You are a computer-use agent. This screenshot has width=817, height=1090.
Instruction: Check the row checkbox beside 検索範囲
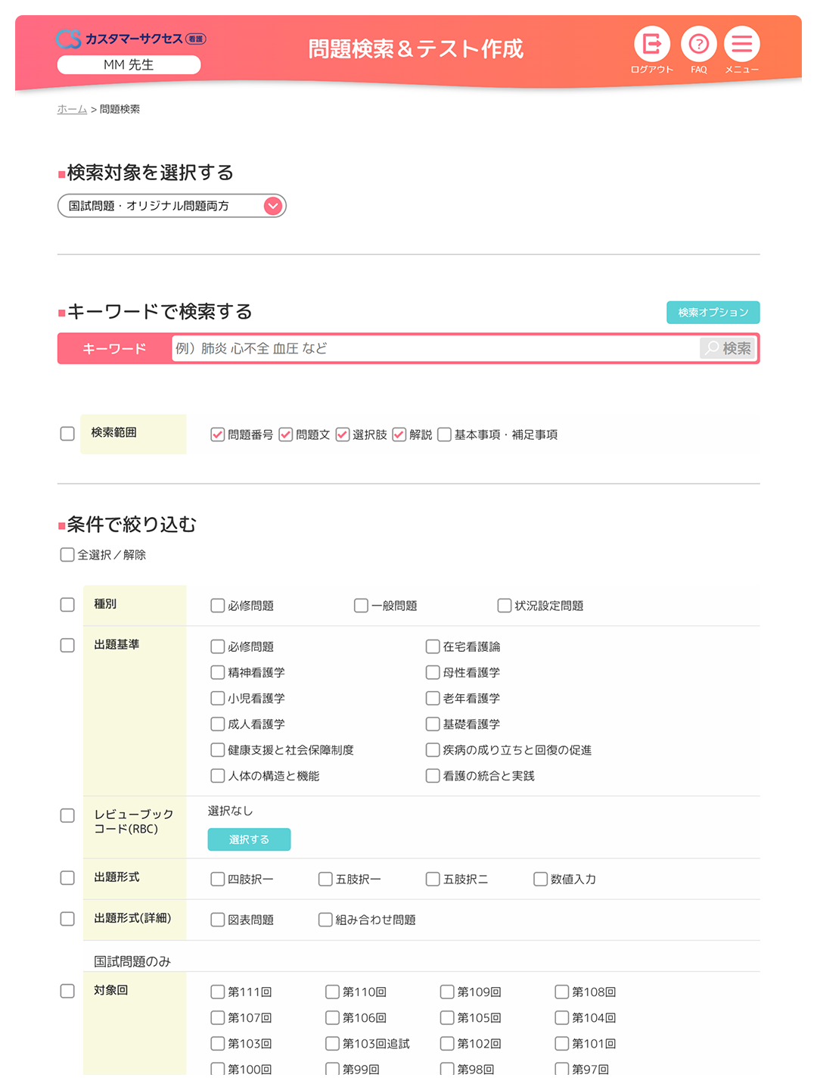coord(67,434)
